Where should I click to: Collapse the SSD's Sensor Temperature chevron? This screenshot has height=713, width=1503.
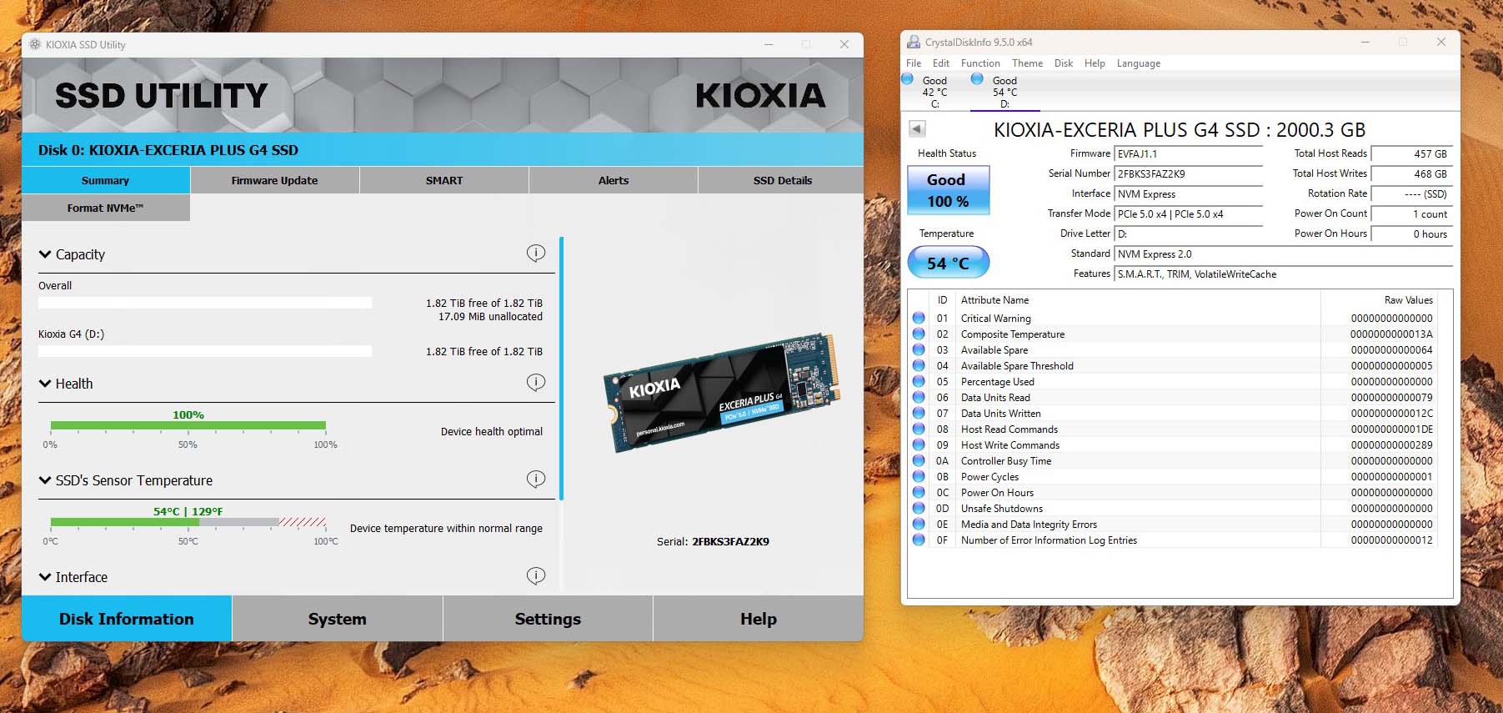[x=45, y=480]
